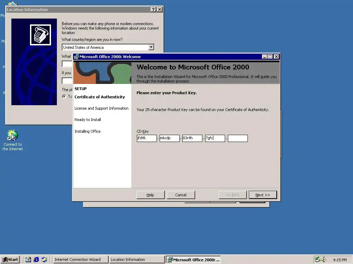Click the Office puzzle banner graphic
The width and height of the screenshot is (353, 264).
pos(102,73)
